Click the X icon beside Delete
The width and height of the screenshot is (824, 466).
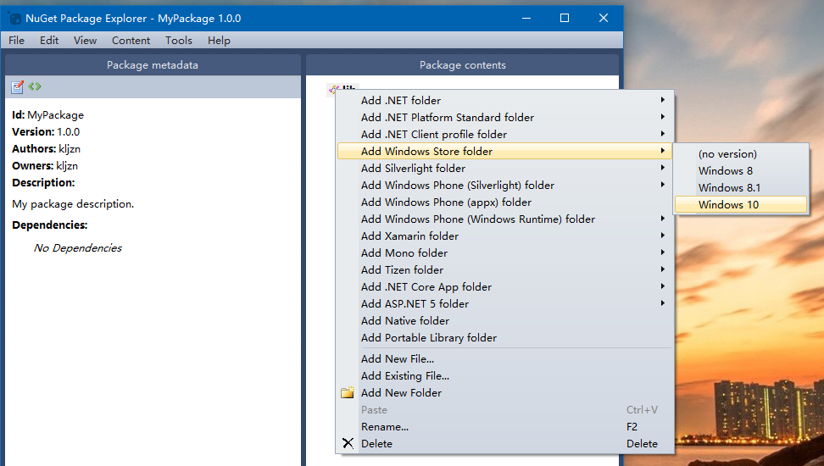(348, 443)
